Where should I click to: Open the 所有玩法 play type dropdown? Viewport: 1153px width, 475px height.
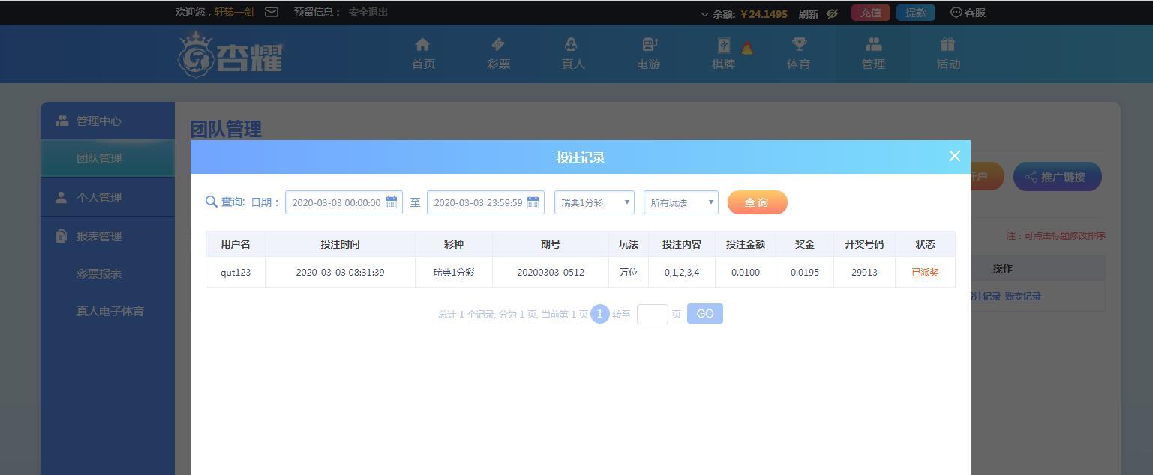point(681,202)
